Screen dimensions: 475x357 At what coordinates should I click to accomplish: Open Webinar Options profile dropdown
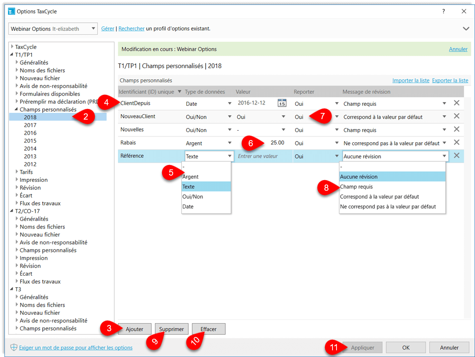[93, 29]
